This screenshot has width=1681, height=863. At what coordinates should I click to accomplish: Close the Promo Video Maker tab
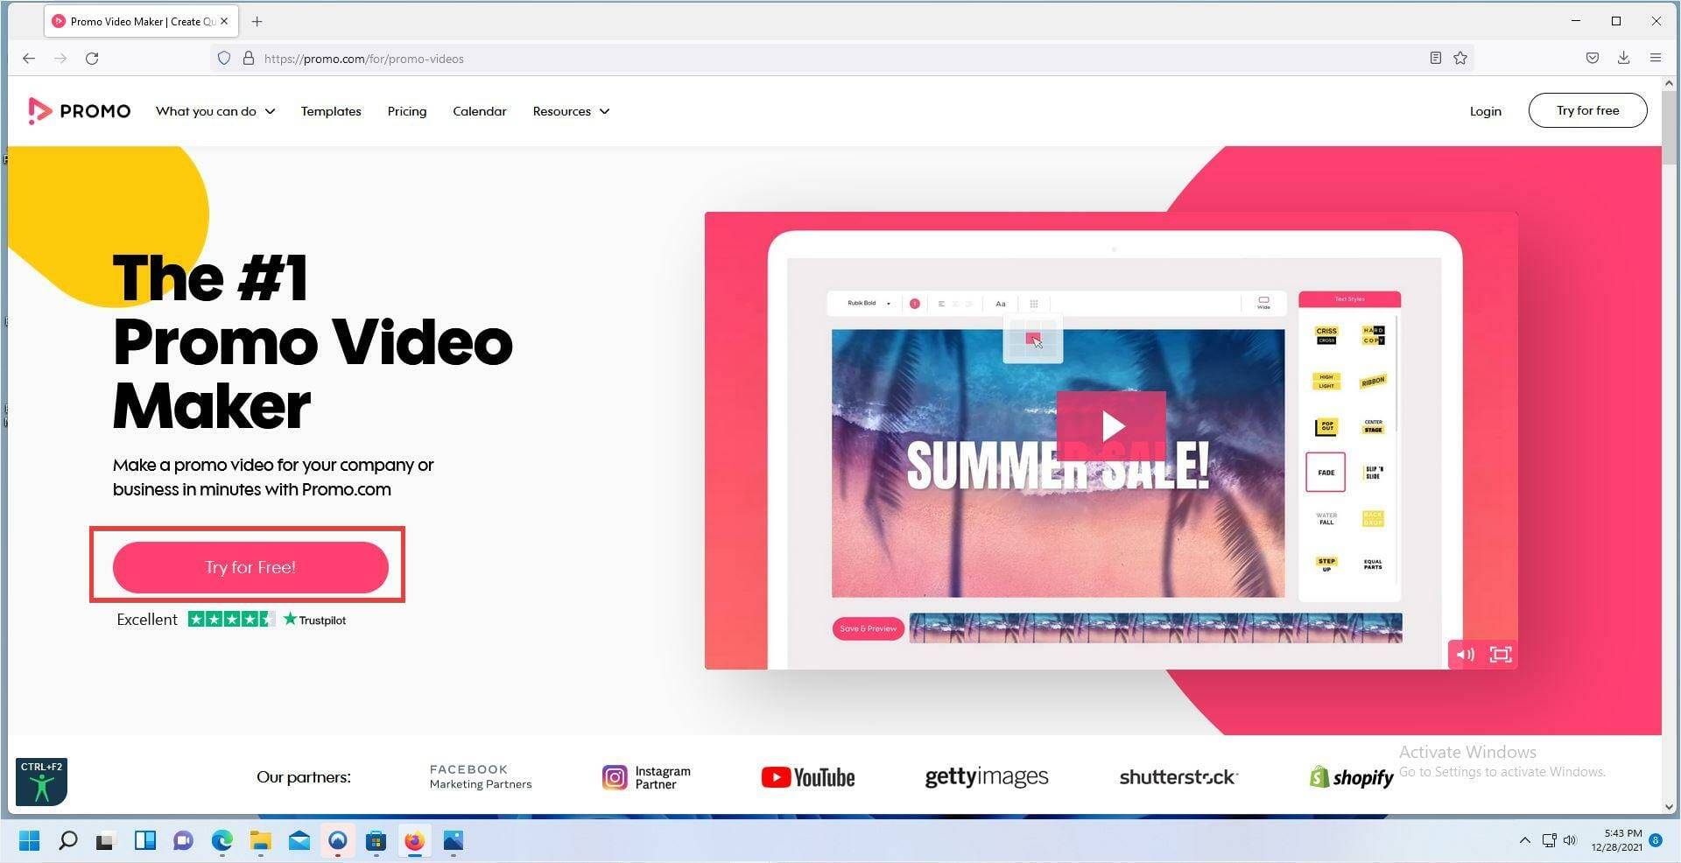(x=224, y=22)
